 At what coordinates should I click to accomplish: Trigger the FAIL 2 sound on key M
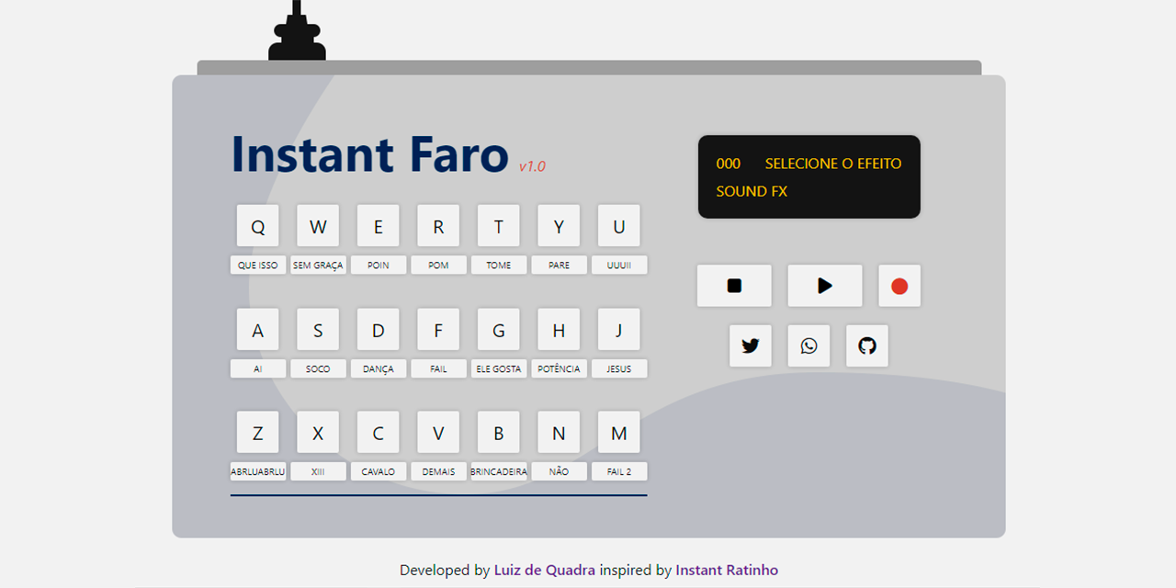[618, 432]
